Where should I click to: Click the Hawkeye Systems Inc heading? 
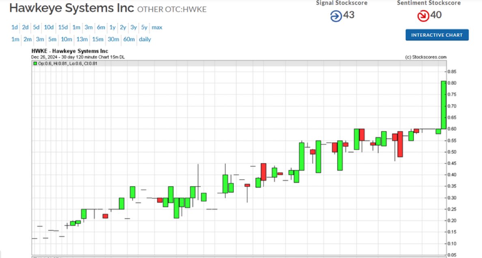click(x=71, y=8)
